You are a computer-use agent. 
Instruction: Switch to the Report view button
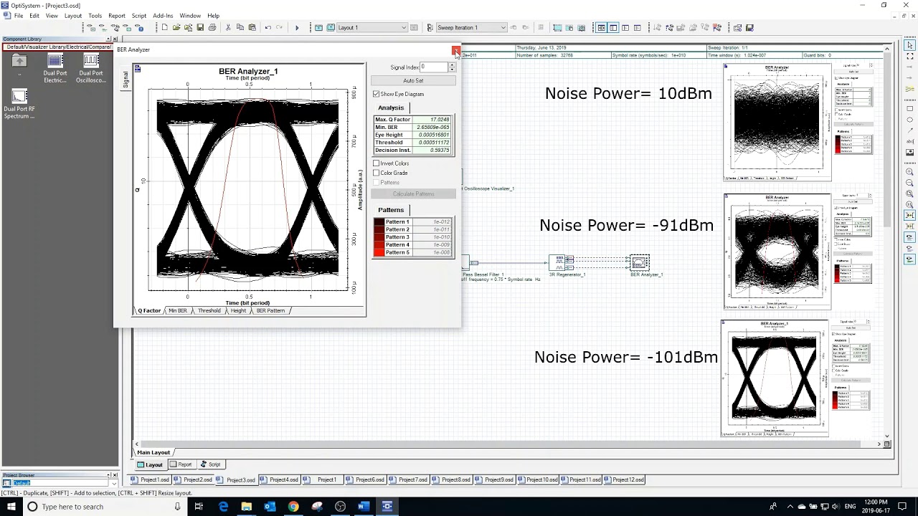click(x=181, y=464)
